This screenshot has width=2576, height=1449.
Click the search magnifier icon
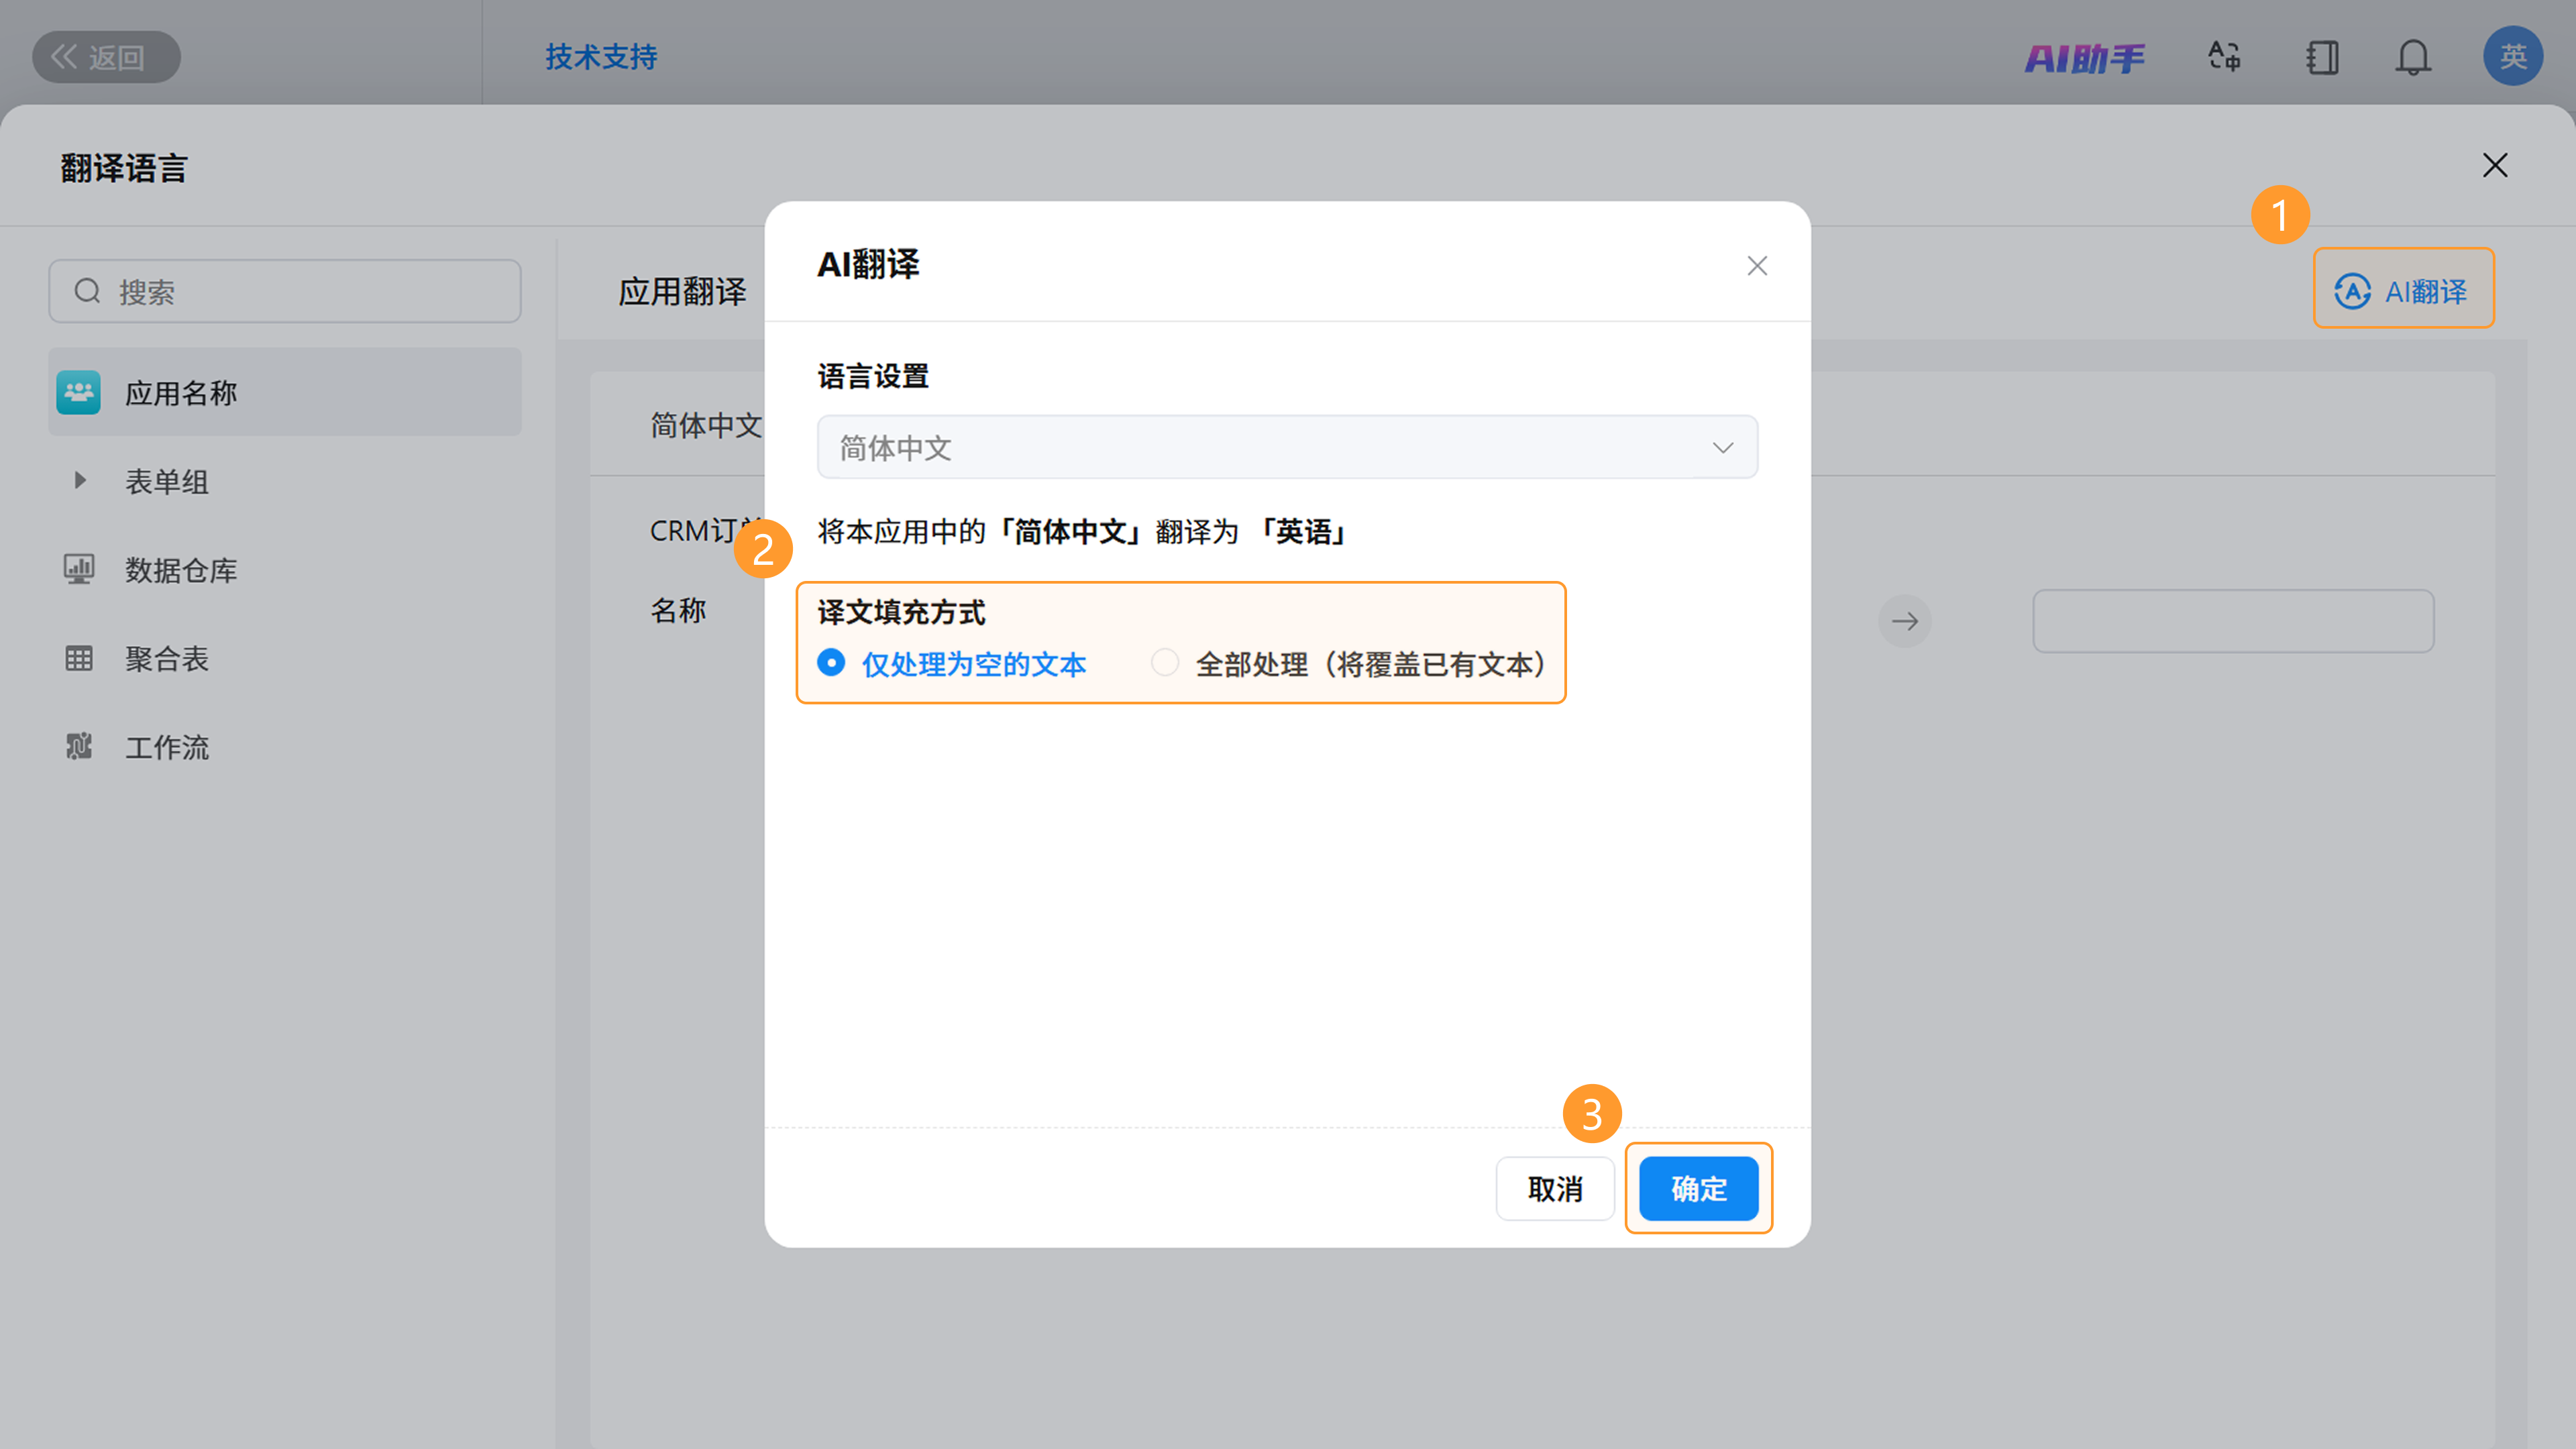coord(88,291)
